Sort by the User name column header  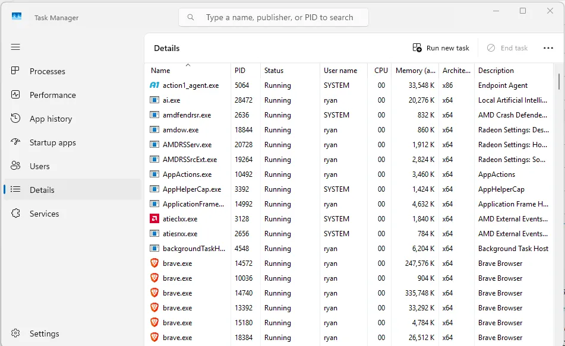tap(343, 70)
